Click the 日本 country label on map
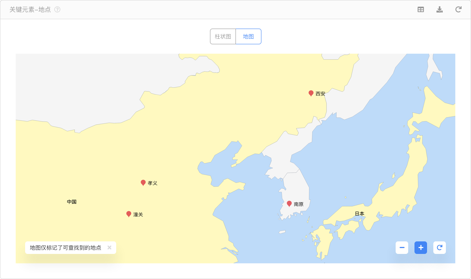The image size is (471, 279). [360, 214]
